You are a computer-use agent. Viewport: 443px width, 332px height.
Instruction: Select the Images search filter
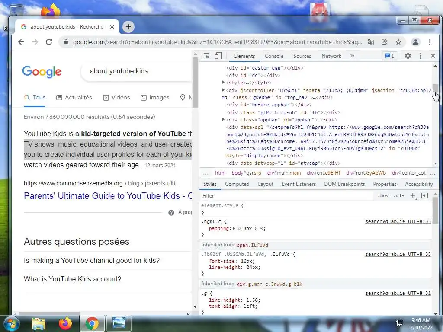[x=155, y=97]
